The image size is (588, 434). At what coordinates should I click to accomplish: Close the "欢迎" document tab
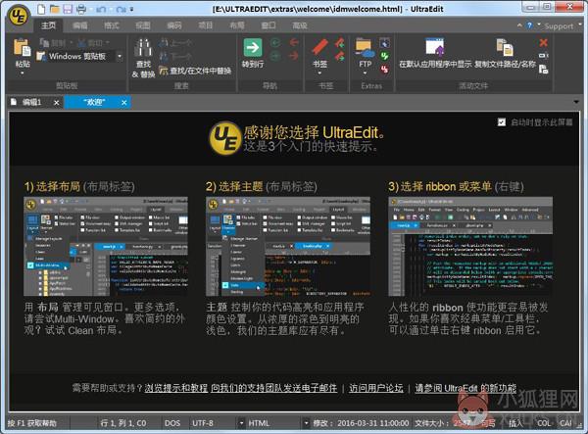point(124,102)
